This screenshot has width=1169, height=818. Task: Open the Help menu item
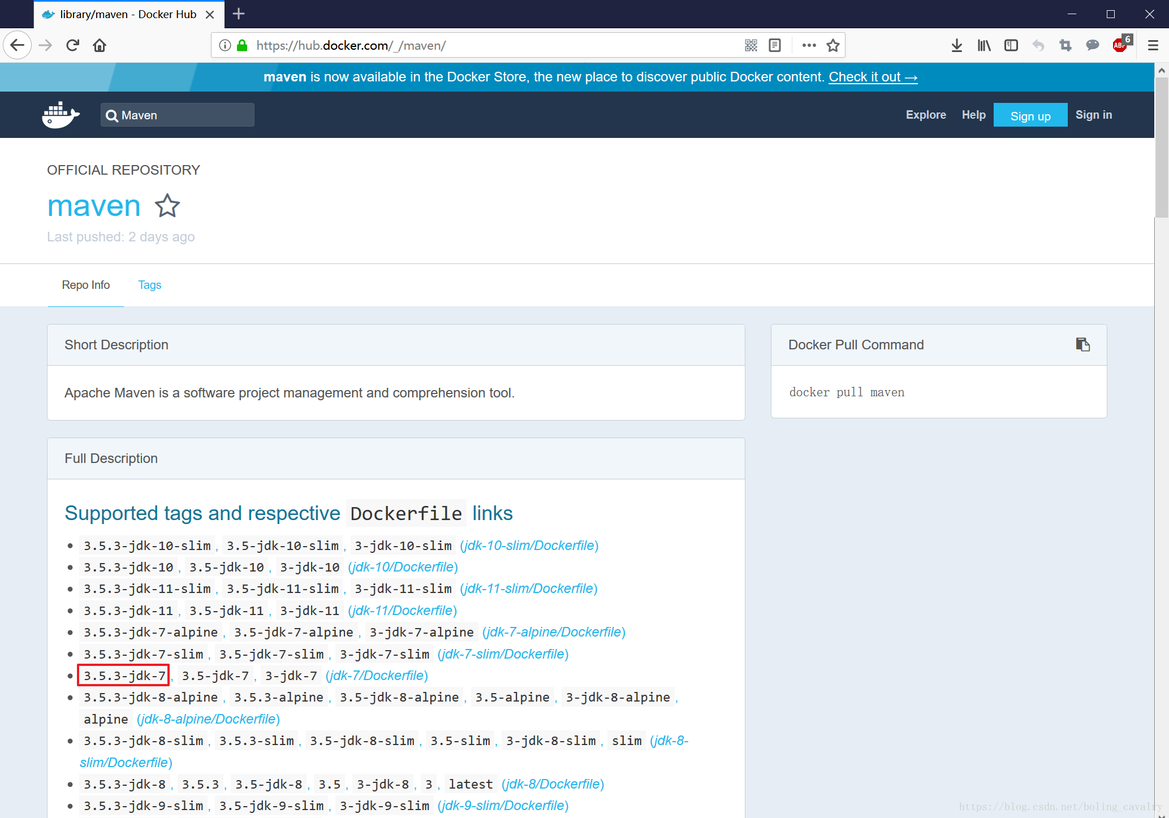coord(973,115)
